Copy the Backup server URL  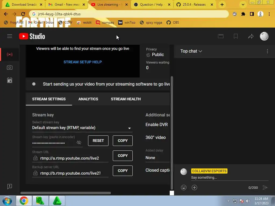[122, 171]
